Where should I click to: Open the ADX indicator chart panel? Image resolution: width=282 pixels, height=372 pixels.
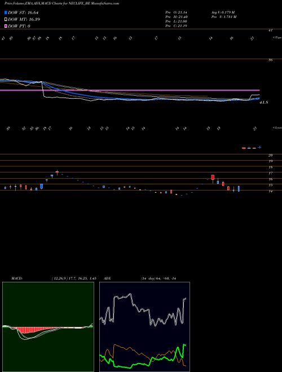(x=144, y=327)
